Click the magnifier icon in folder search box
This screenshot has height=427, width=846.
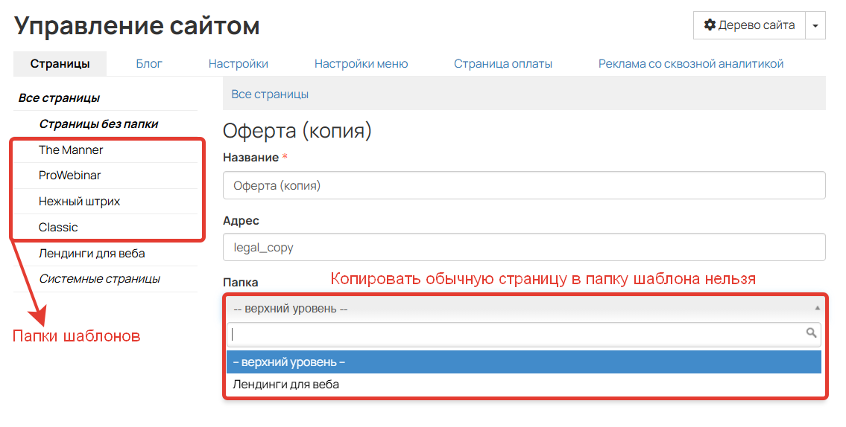click(811, 333)
